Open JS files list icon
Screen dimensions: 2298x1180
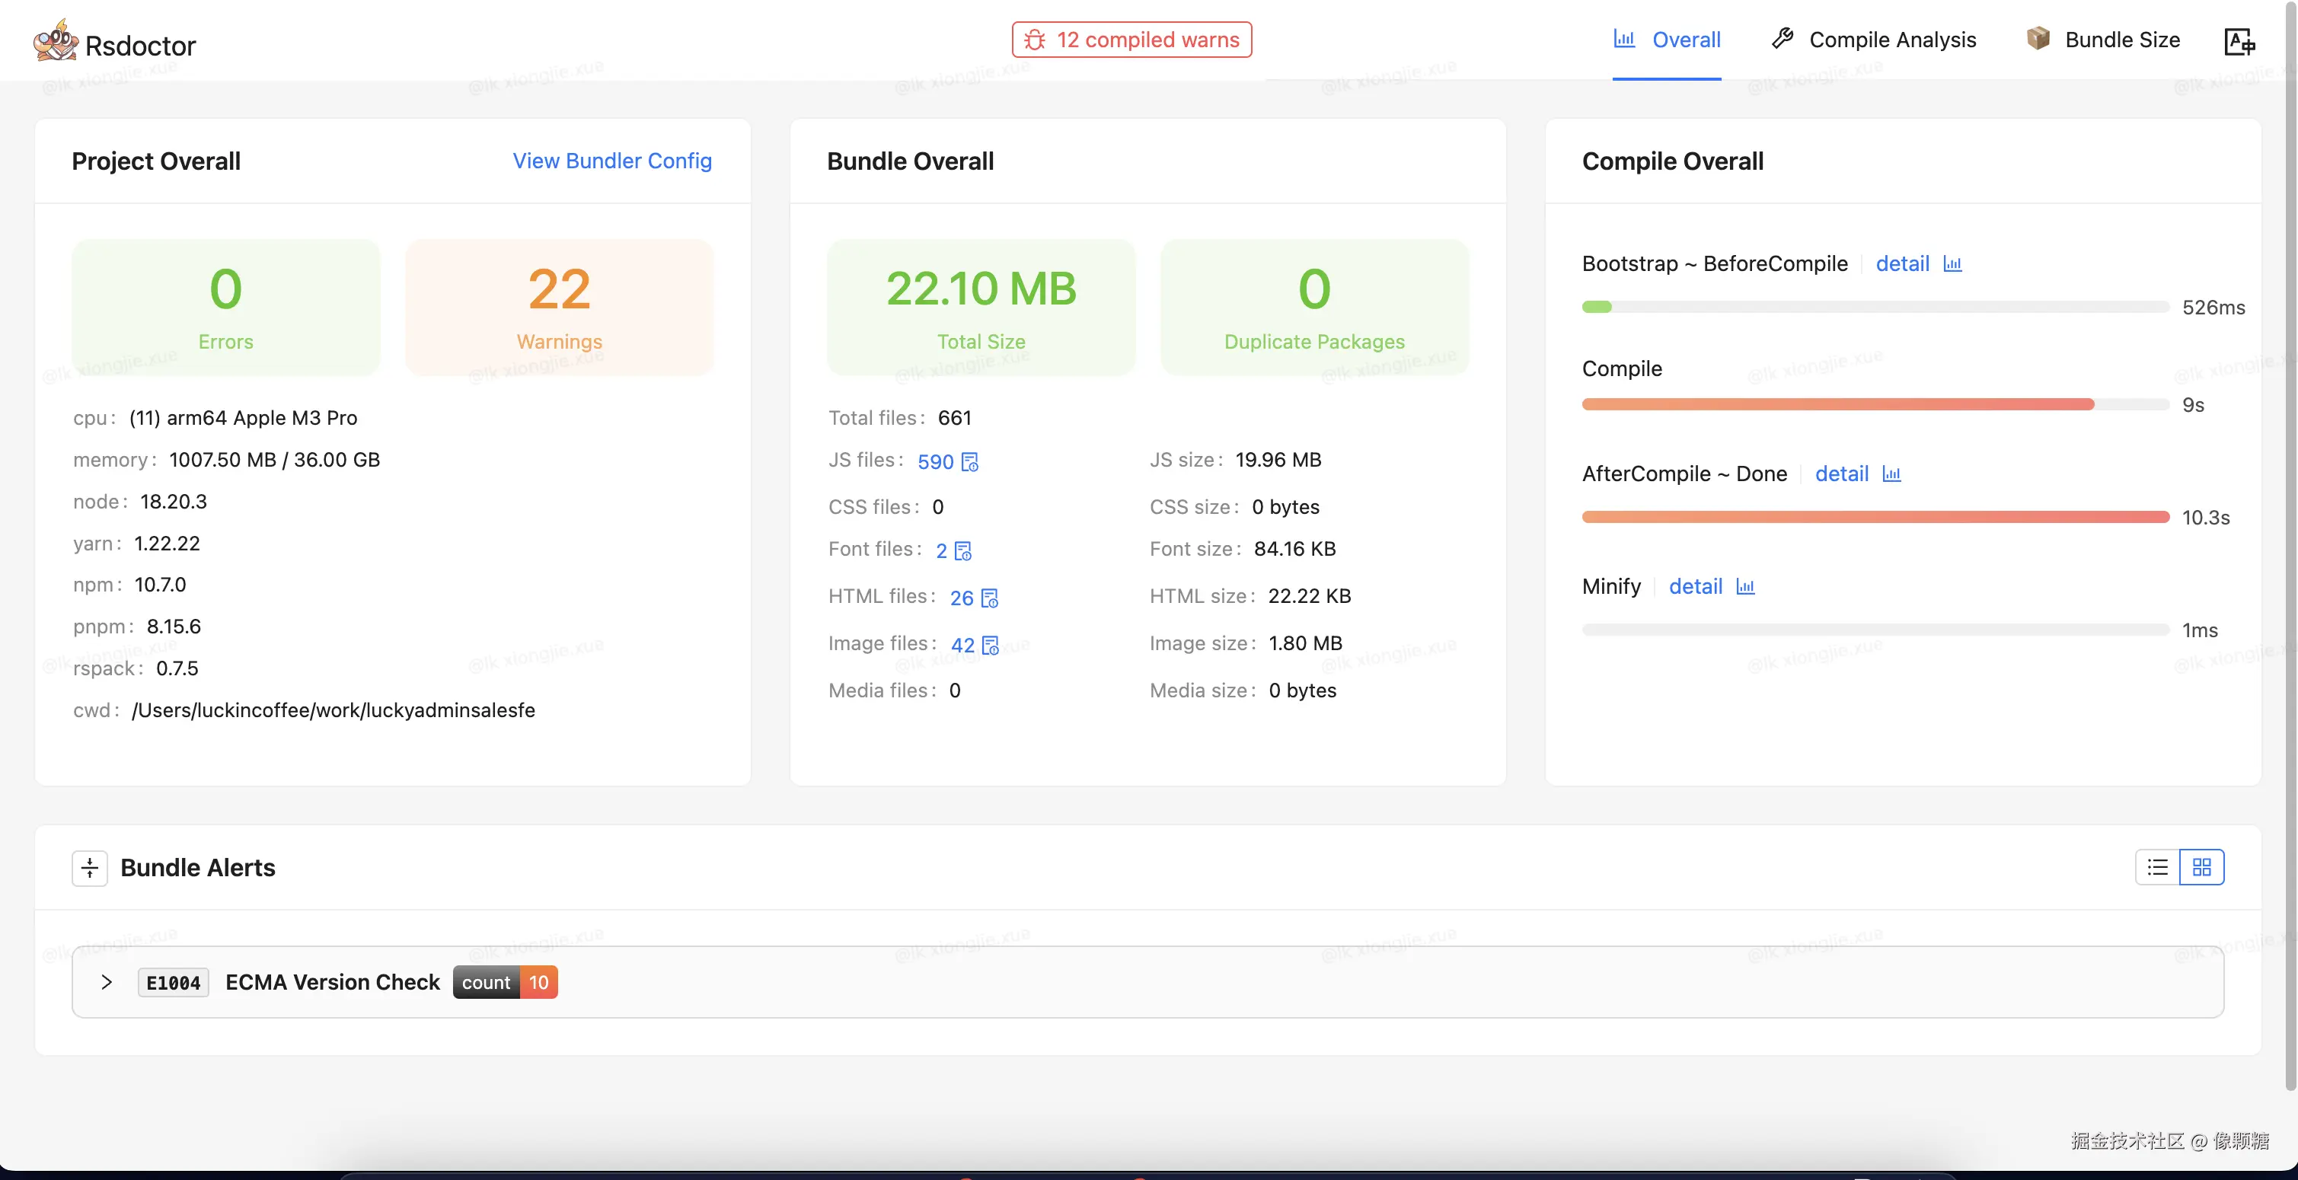point(971,462)
